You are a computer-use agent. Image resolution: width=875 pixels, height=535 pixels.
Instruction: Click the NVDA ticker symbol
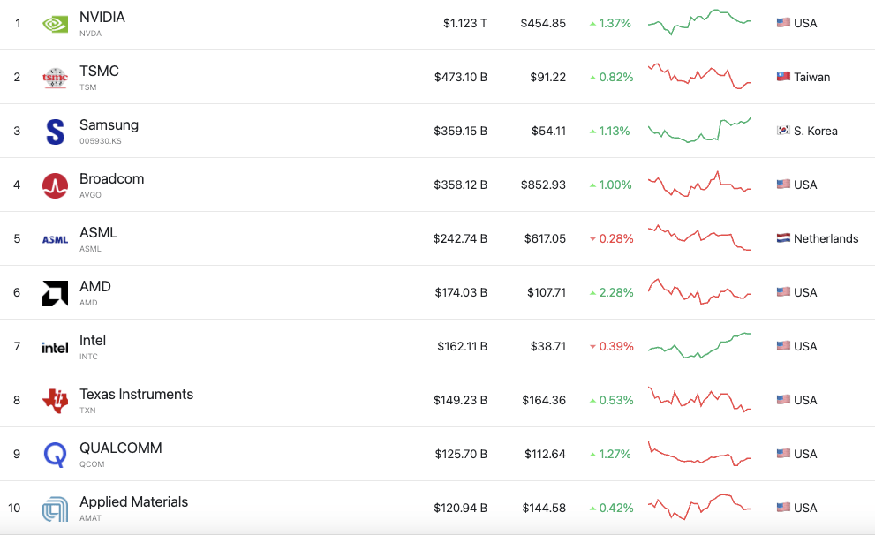coord(90,34)
